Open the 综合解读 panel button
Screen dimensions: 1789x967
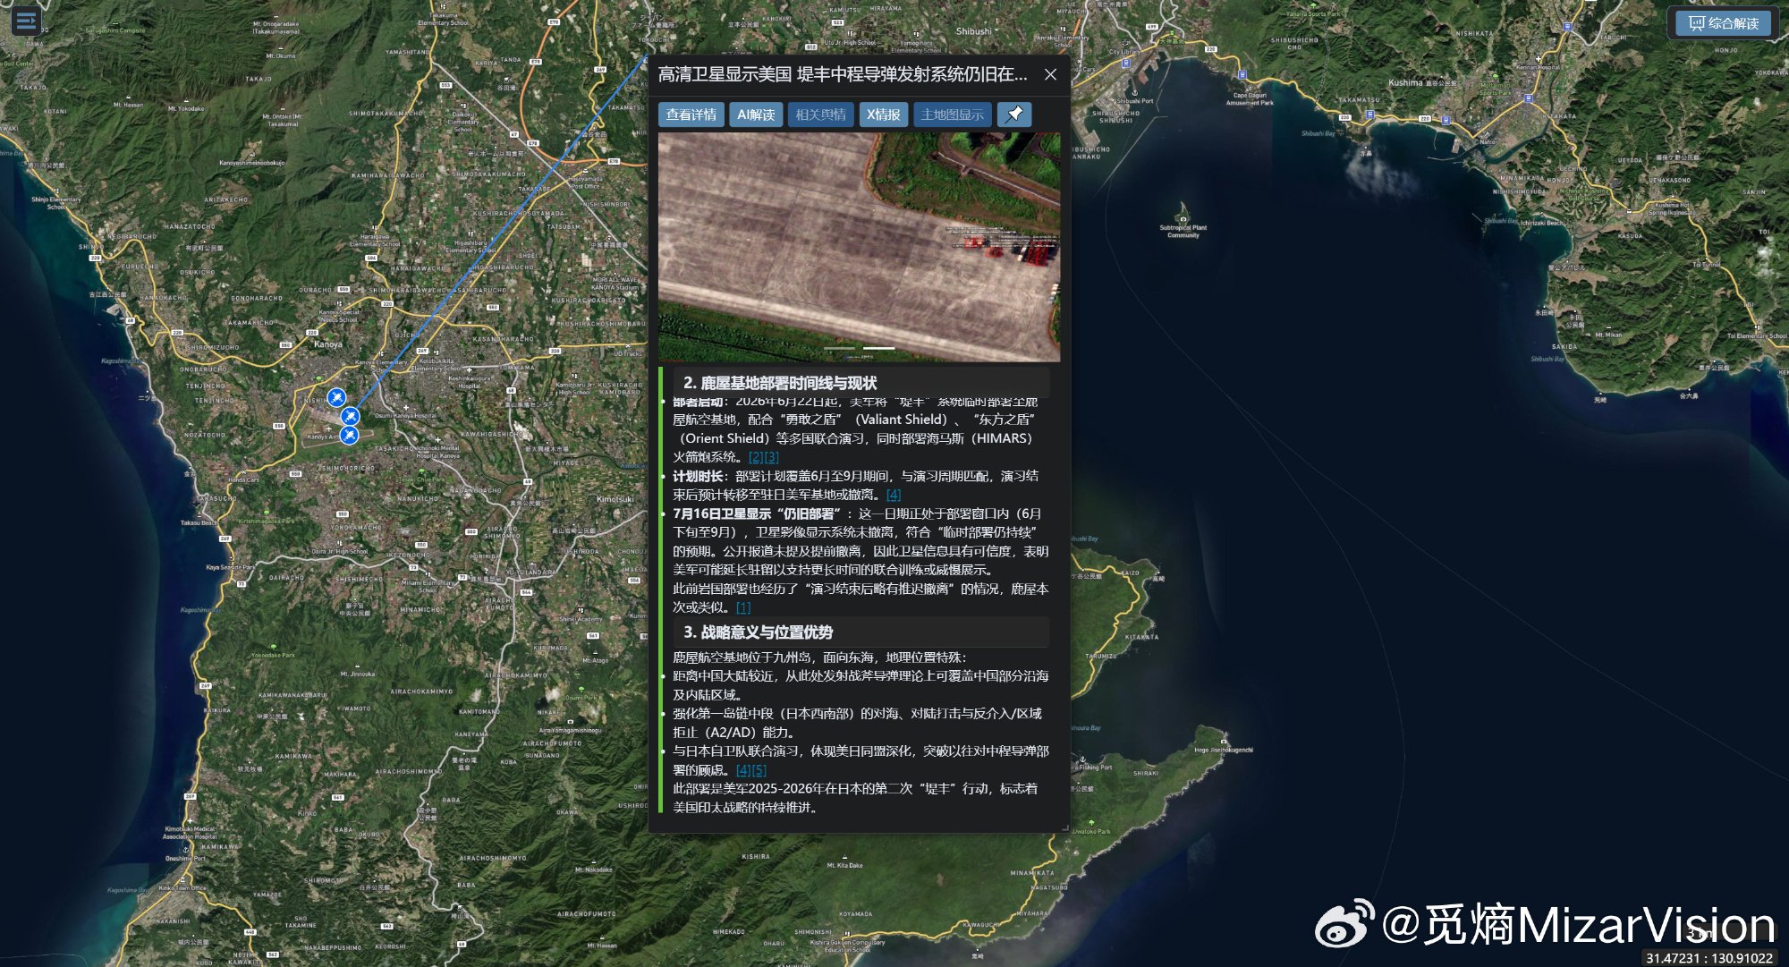pyautogui.click(x=1723, y=23)
